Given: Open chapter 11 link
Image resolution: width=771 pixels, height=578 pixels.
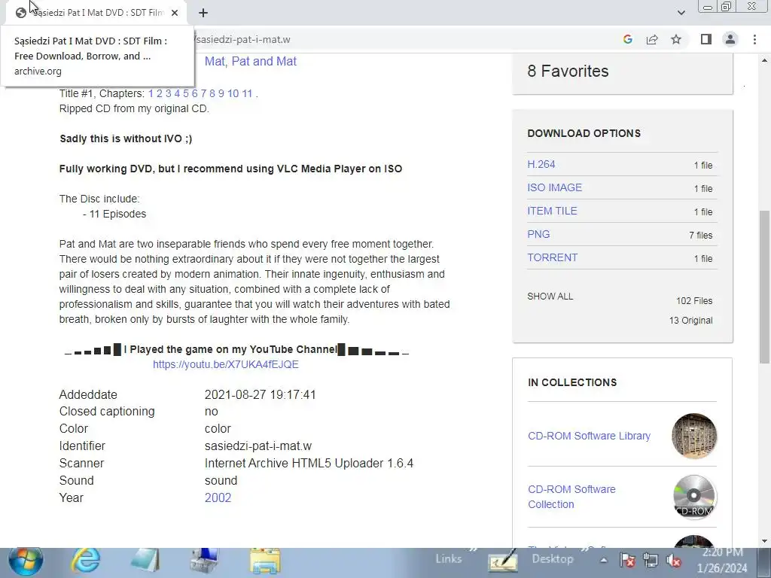Looking at the screenshot, I should coord(247,93).
